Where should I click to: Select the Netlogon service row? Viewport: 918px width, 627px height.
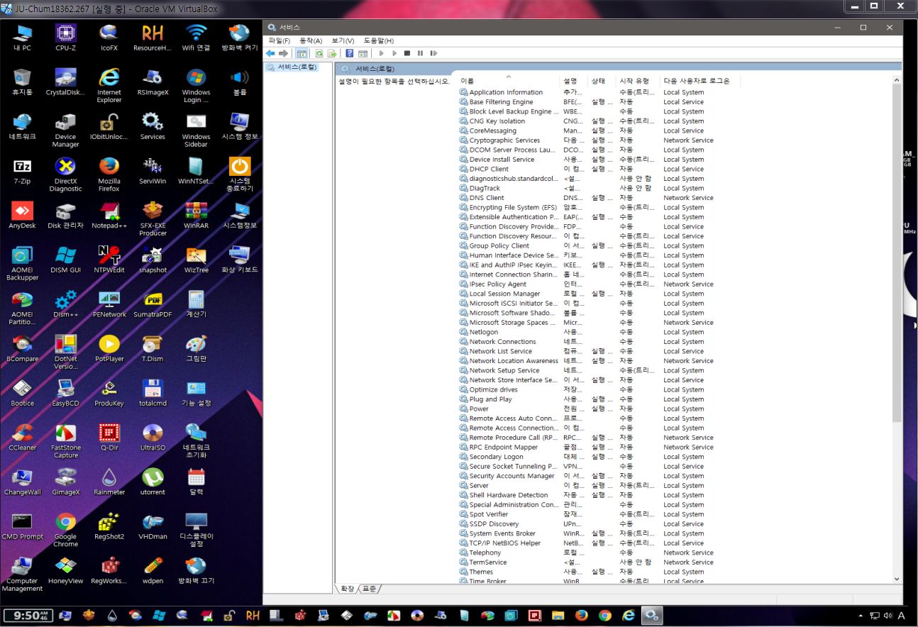coord(599,332)
